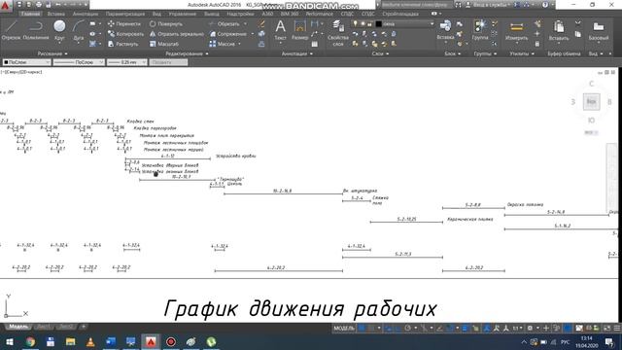Toggle Clean Screen mode in status bar
622x350 pixels.
pyautogui.click(x=606, y=329)
